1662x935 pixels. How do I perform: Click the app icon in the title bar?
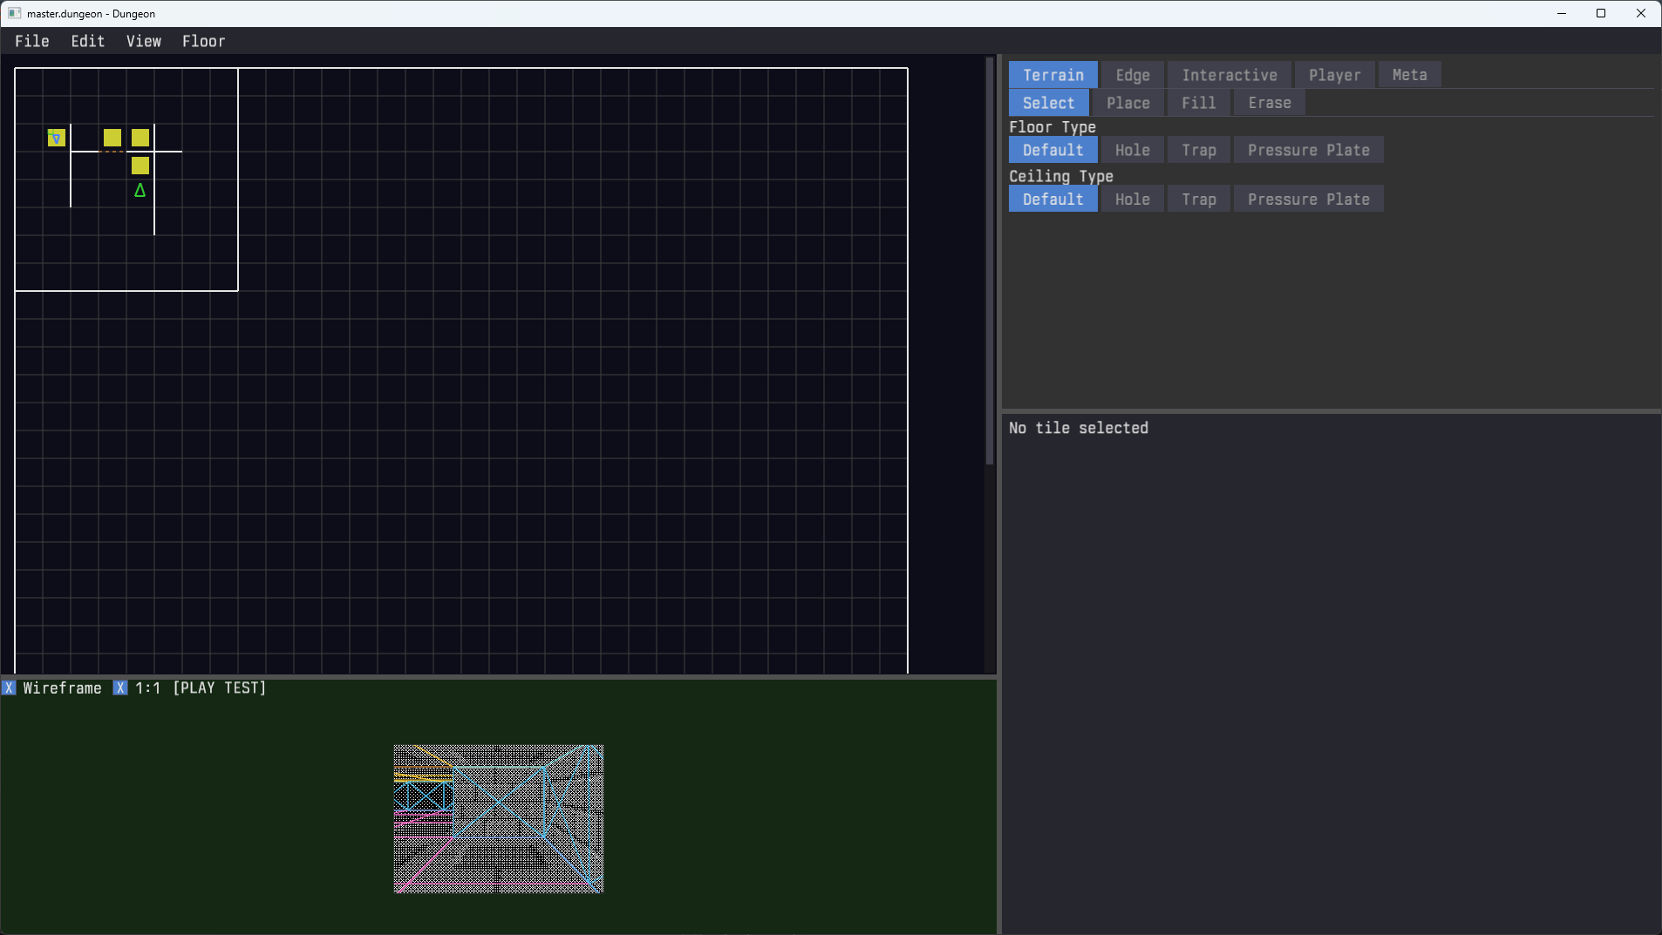[14, 13]
